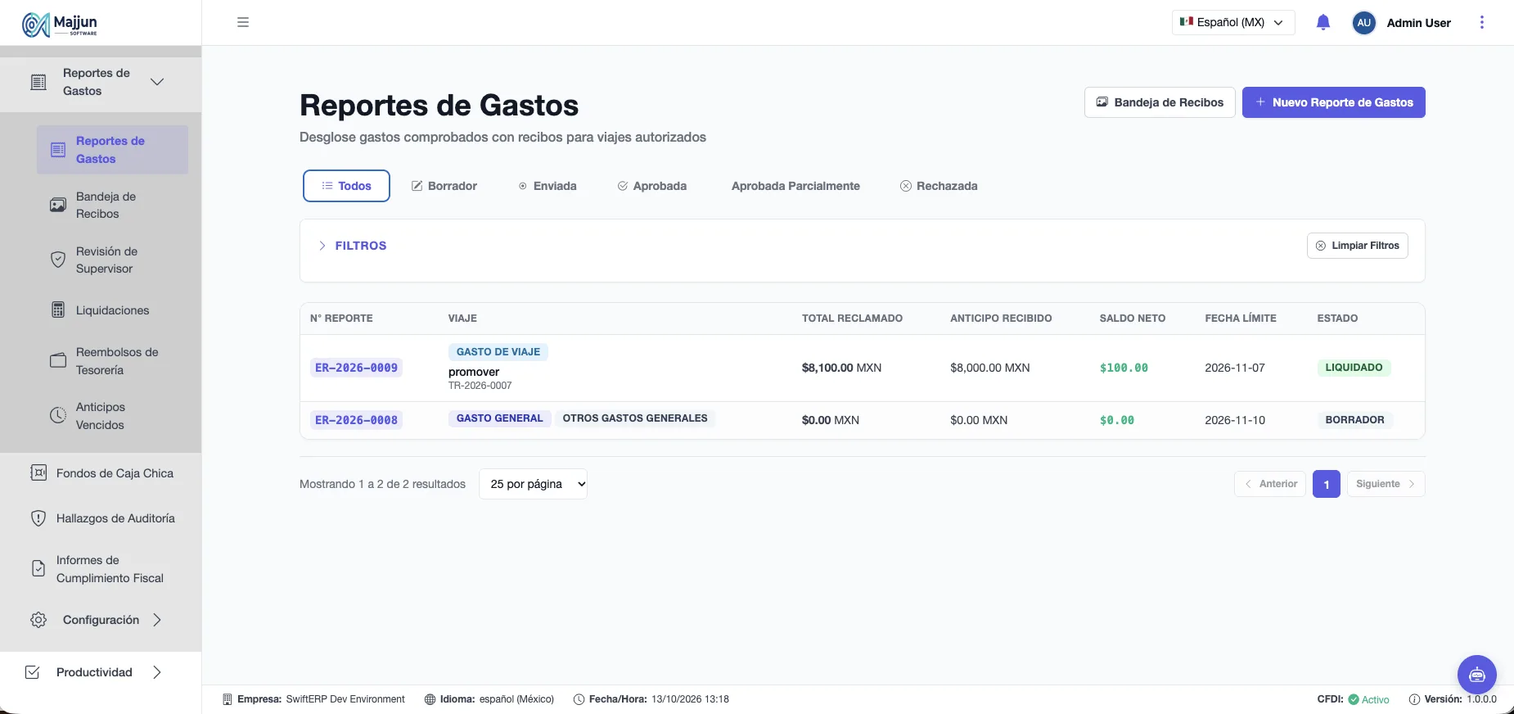This screenshot has width=1514, height=714.
Task: Expand the Configuración submenu chevron
Action: pyautogui.click(x=157, y=620)
